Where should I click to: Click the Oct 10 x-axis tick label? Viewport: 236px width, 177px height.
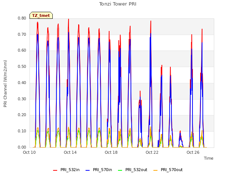tap(29, 152)
